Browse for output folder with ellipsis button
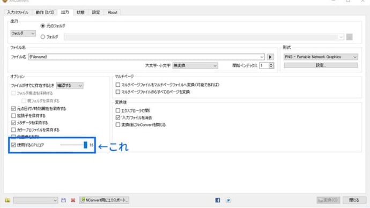Image resolution: width=370 pixels, height=208 pixels. [x=350, y=37]
